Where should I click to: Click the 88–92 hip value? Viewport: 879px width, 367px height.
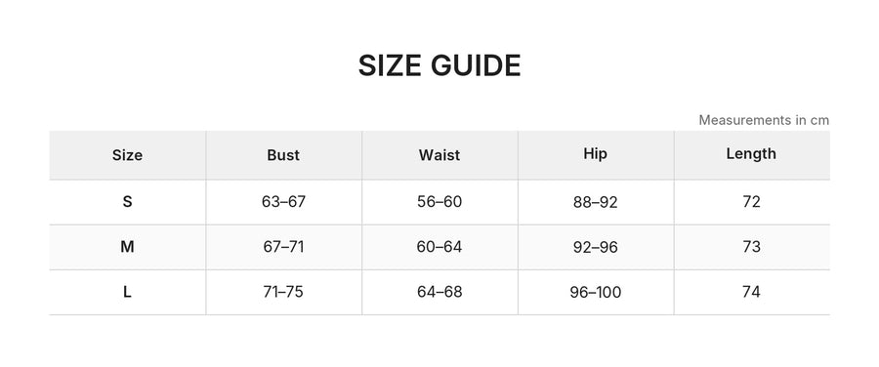[x=596, y=203]
